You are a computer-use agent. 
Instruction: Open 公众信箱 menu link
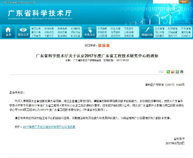(160, 28)
